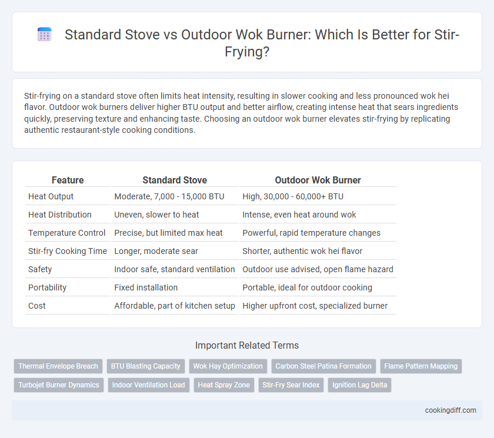Select the cell 'Portable, ideal for outdoor cooking'
This screenshot has height=438, width=494.
pyautogui.click(x=318, y=288)
